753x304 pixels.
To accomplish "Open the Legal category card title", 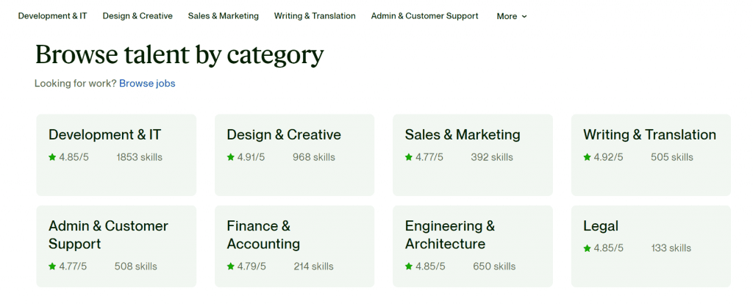I will click(601, 226).
